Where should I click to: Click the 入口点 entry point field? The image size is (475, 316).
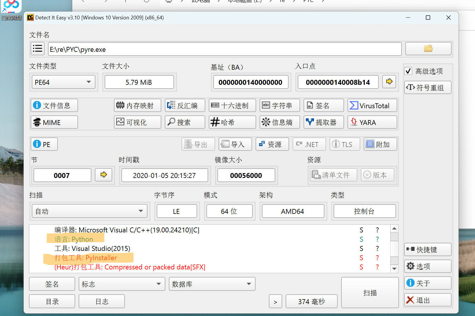click(338, 82)
